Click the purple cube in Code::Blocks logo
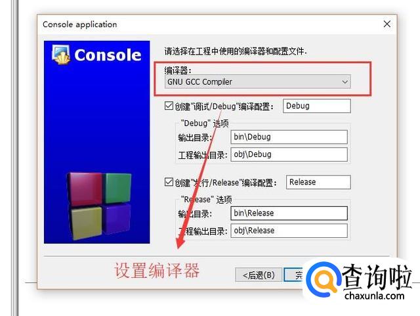Image resolution: width=420 pixels, height=316 pixels. pyautogui.click(x=117, y=218)
